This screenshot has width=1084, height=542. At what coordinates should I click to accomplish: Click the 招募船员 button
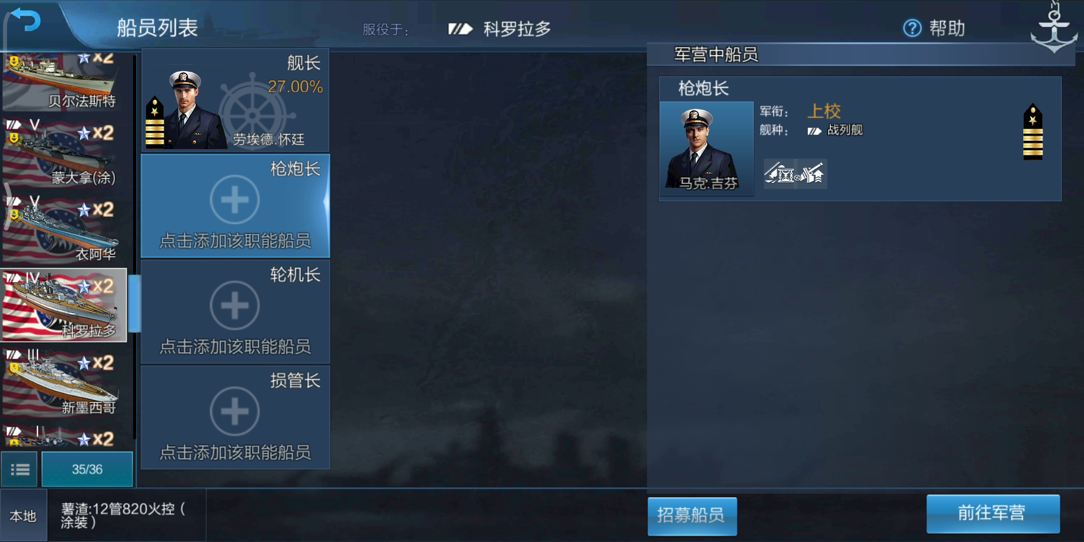692,515
